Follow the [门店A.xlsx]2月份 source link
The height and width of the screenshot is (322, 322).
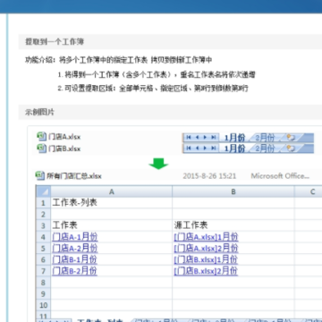coord(206,248)
